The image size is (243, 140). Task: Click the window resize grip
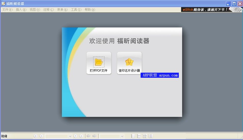[241, 137]
